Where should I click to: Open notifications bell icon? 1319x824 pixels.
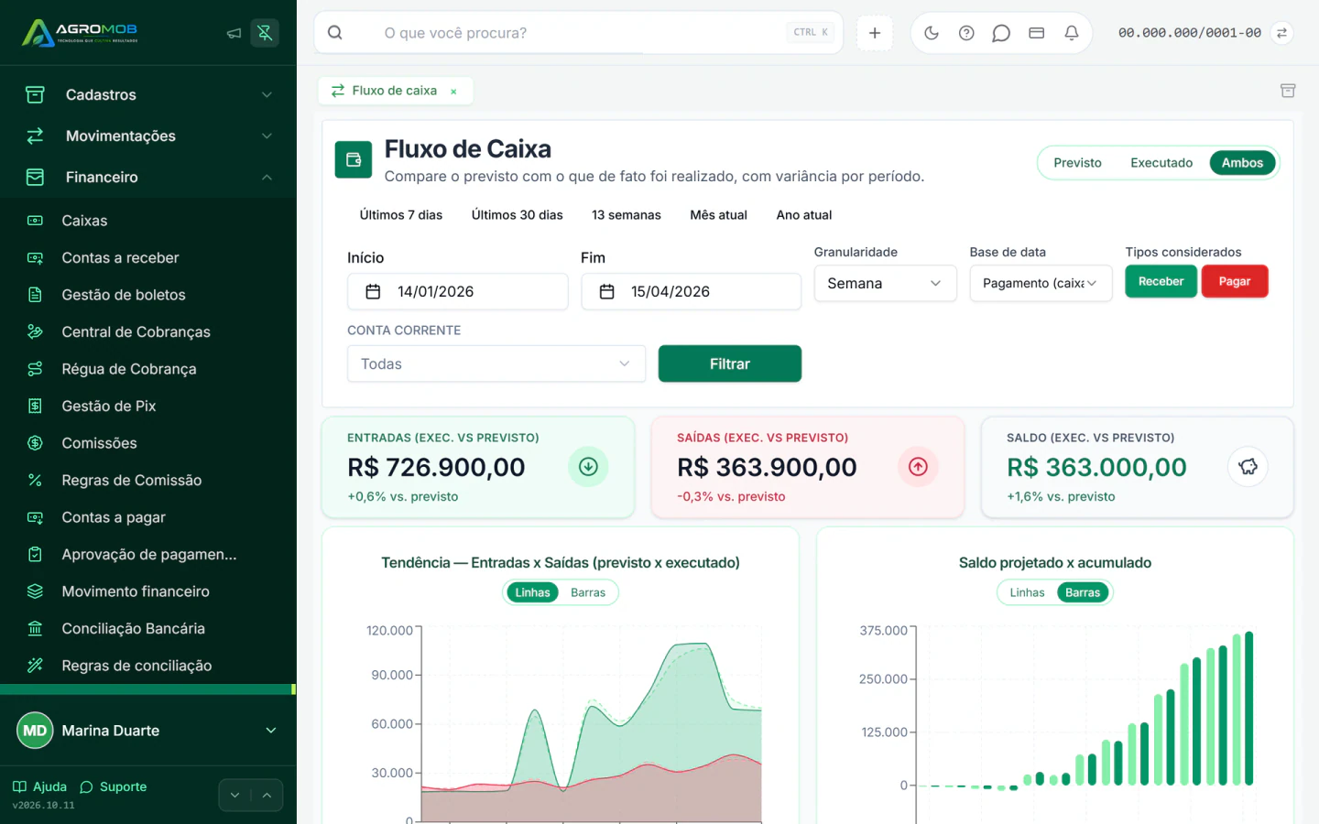coord(1072,33)
